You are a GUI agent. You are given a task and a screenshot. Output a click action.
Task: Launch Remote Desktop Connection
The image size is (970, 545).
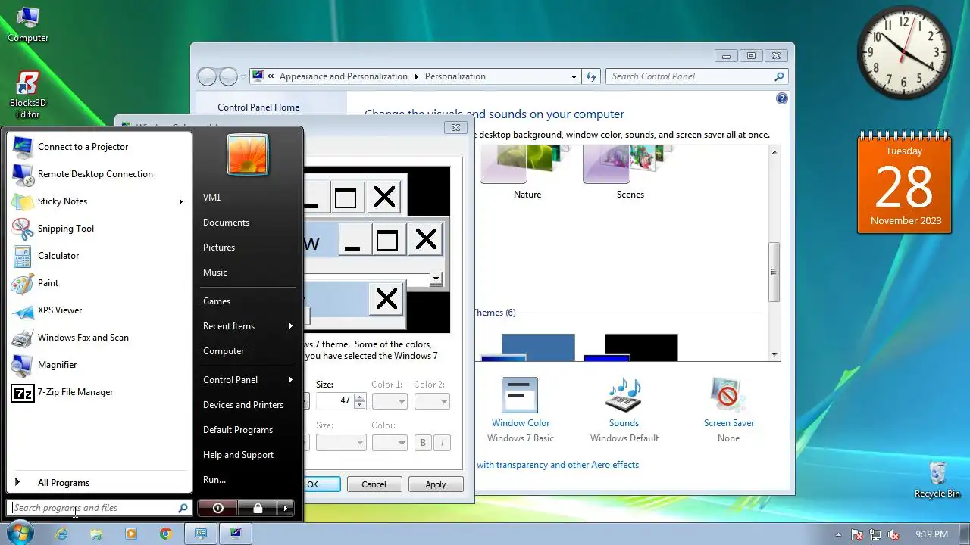(x=99, y=174)
